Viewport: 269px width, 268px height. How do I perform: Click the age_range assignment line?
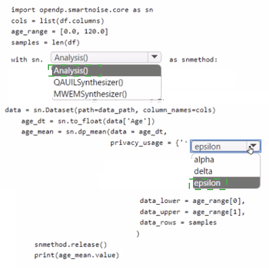point(59,31)
